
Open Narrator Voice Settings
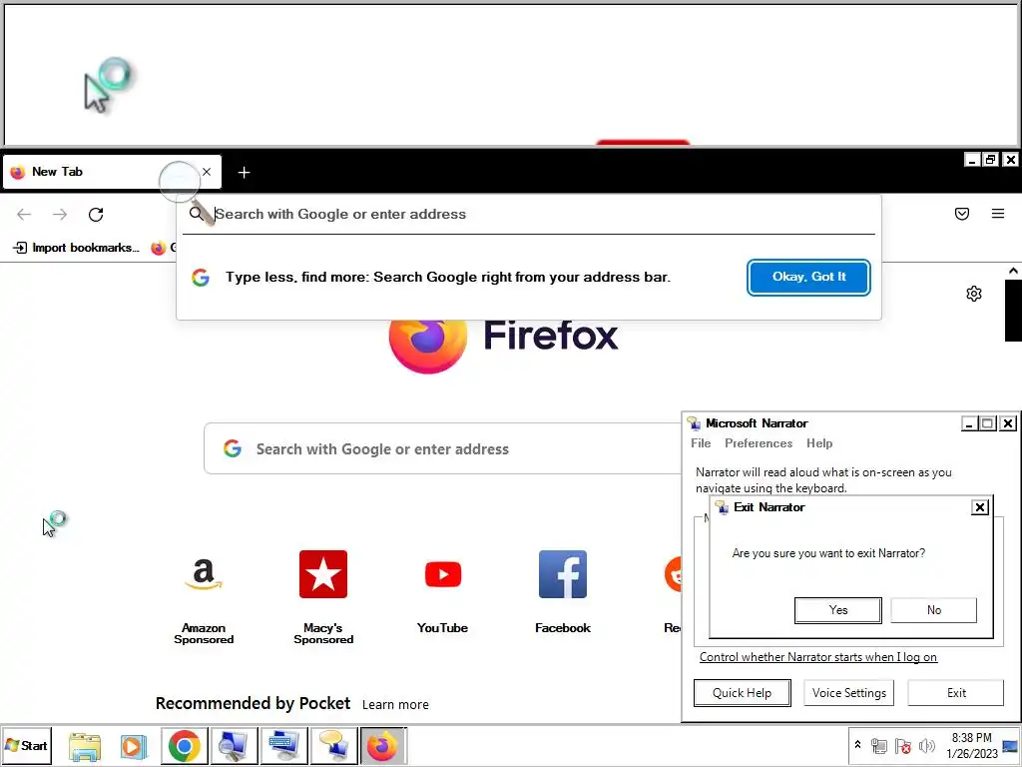(848, 693)
